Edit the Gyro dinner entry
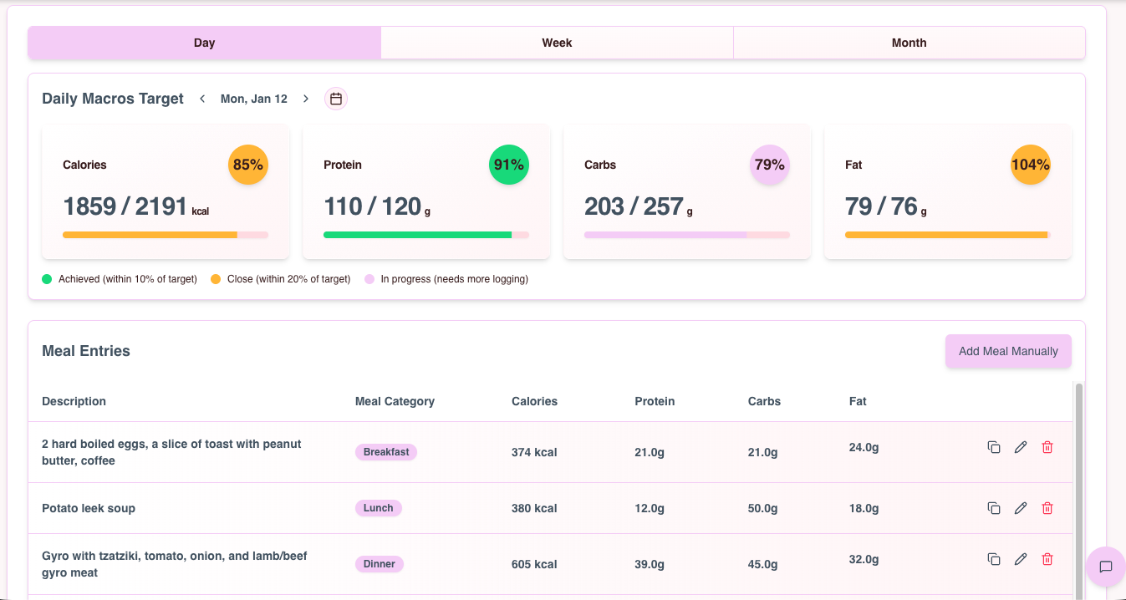 pyautogui.click(x=1021, y=559)
